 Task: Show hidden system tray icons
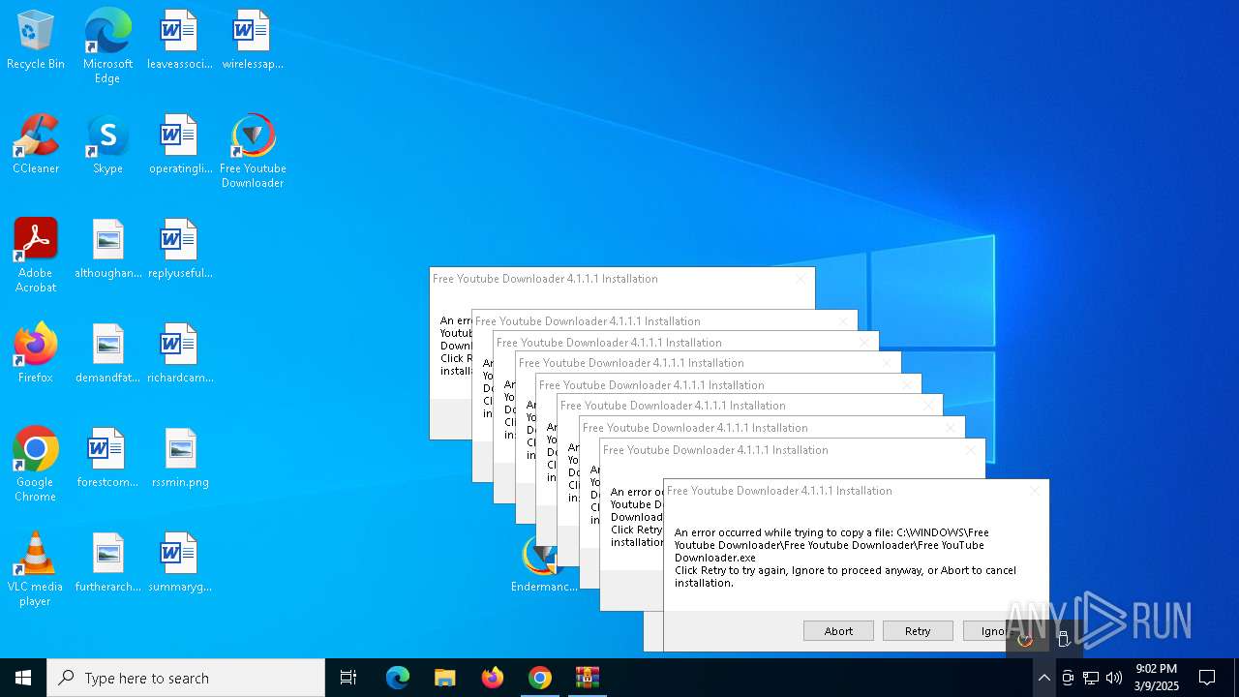point(1043,678)
